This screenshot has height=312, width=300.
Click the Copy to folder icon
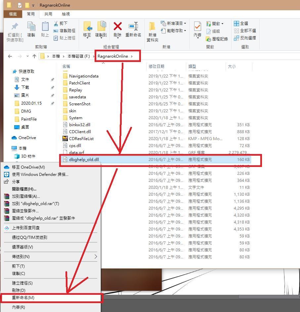(102, 26)
